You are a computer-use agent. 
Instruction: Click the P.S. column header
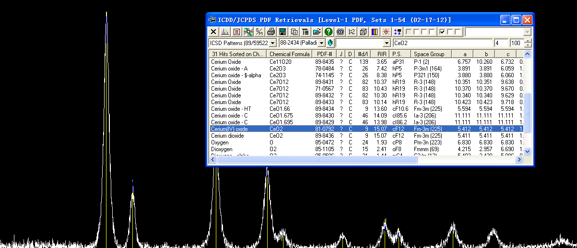[401, 54]
